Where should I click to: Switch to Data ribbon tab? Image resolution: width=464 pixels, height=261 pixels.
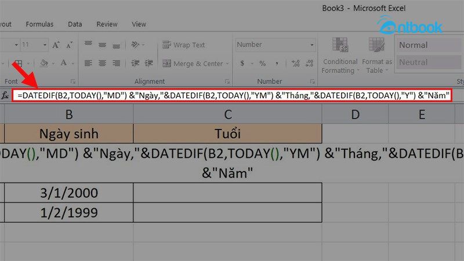point(75,24)
